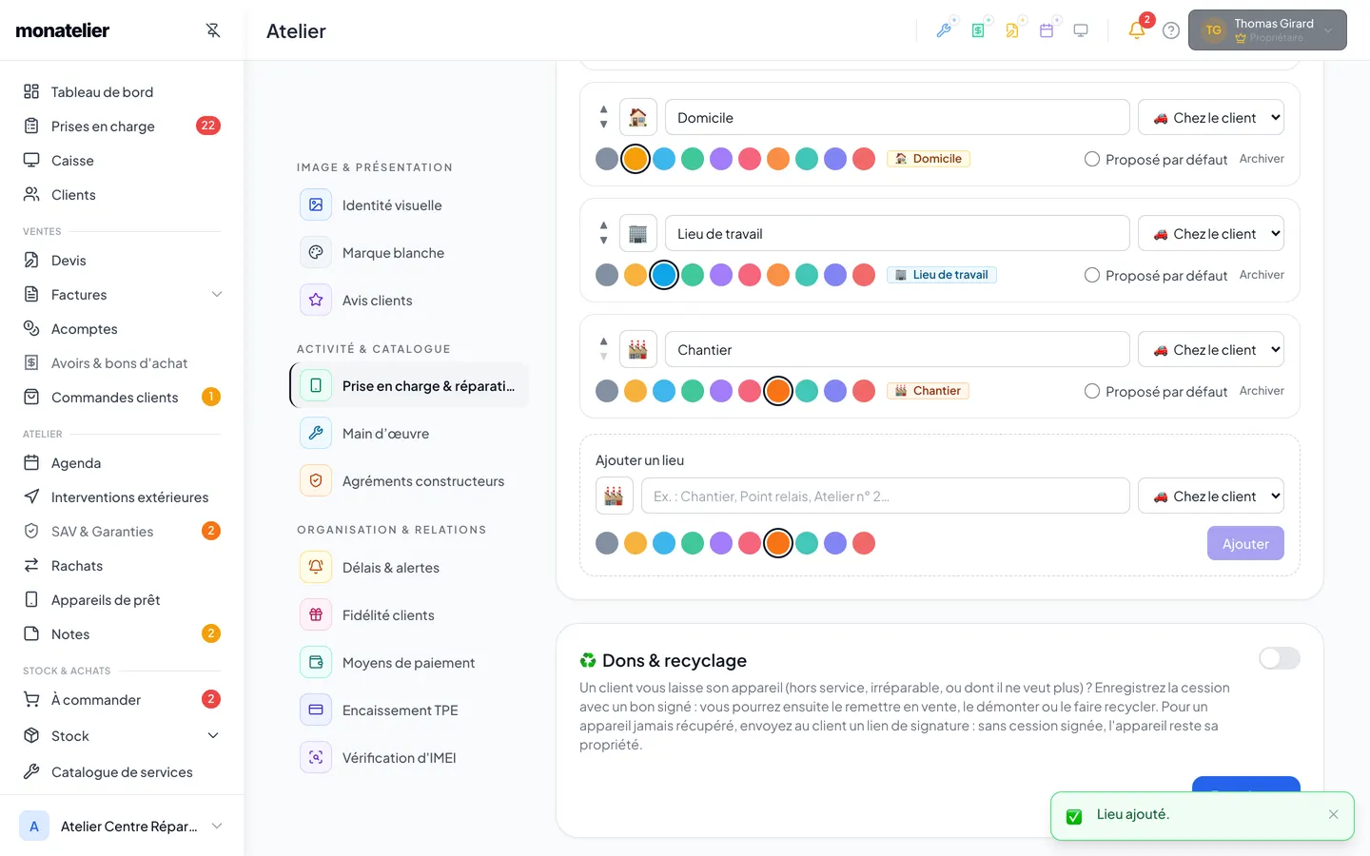Set Domicile as 'Proposé par défaut'

pyautogui.click(x=1092, y=159)
